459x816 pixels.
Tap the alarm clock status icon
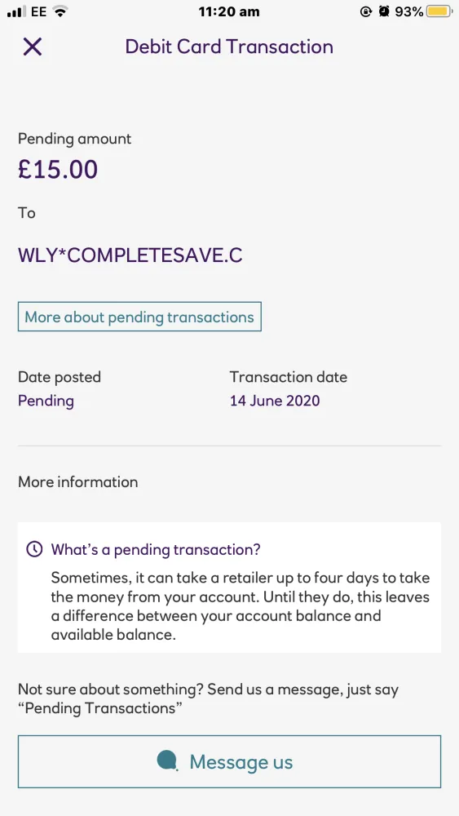(384, 11)
